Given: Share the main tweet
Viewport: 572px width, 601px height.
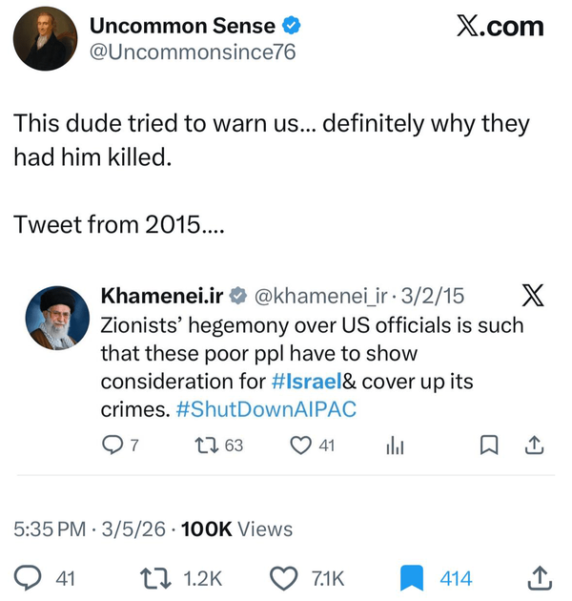Looking at the screenshot, I should pyautogui.click(x=539, y=578).
